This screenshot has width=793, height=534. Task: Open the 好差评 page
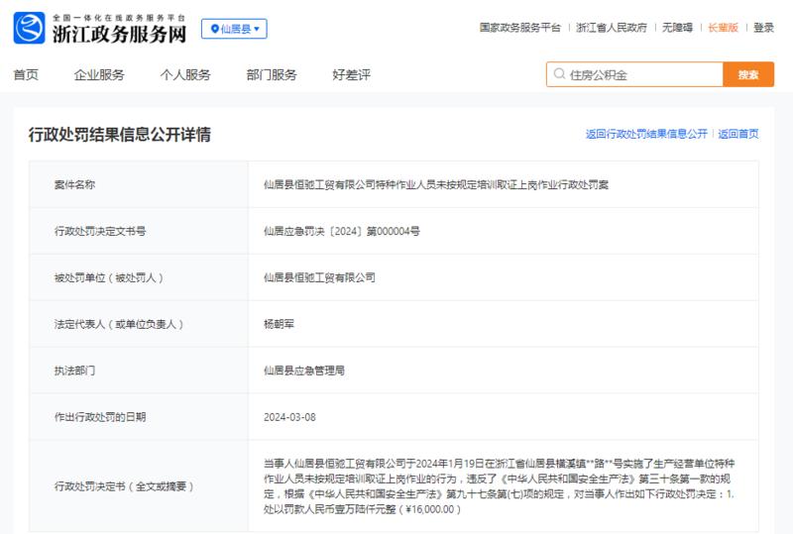point(352,75)
